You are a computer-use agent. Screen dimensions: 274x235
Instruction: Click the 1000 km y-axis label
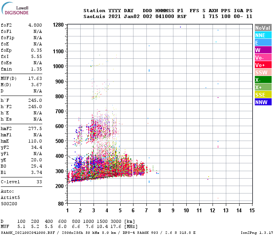point(58,66)
